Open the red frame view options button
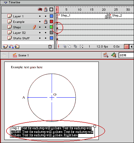 click(126, 47)
